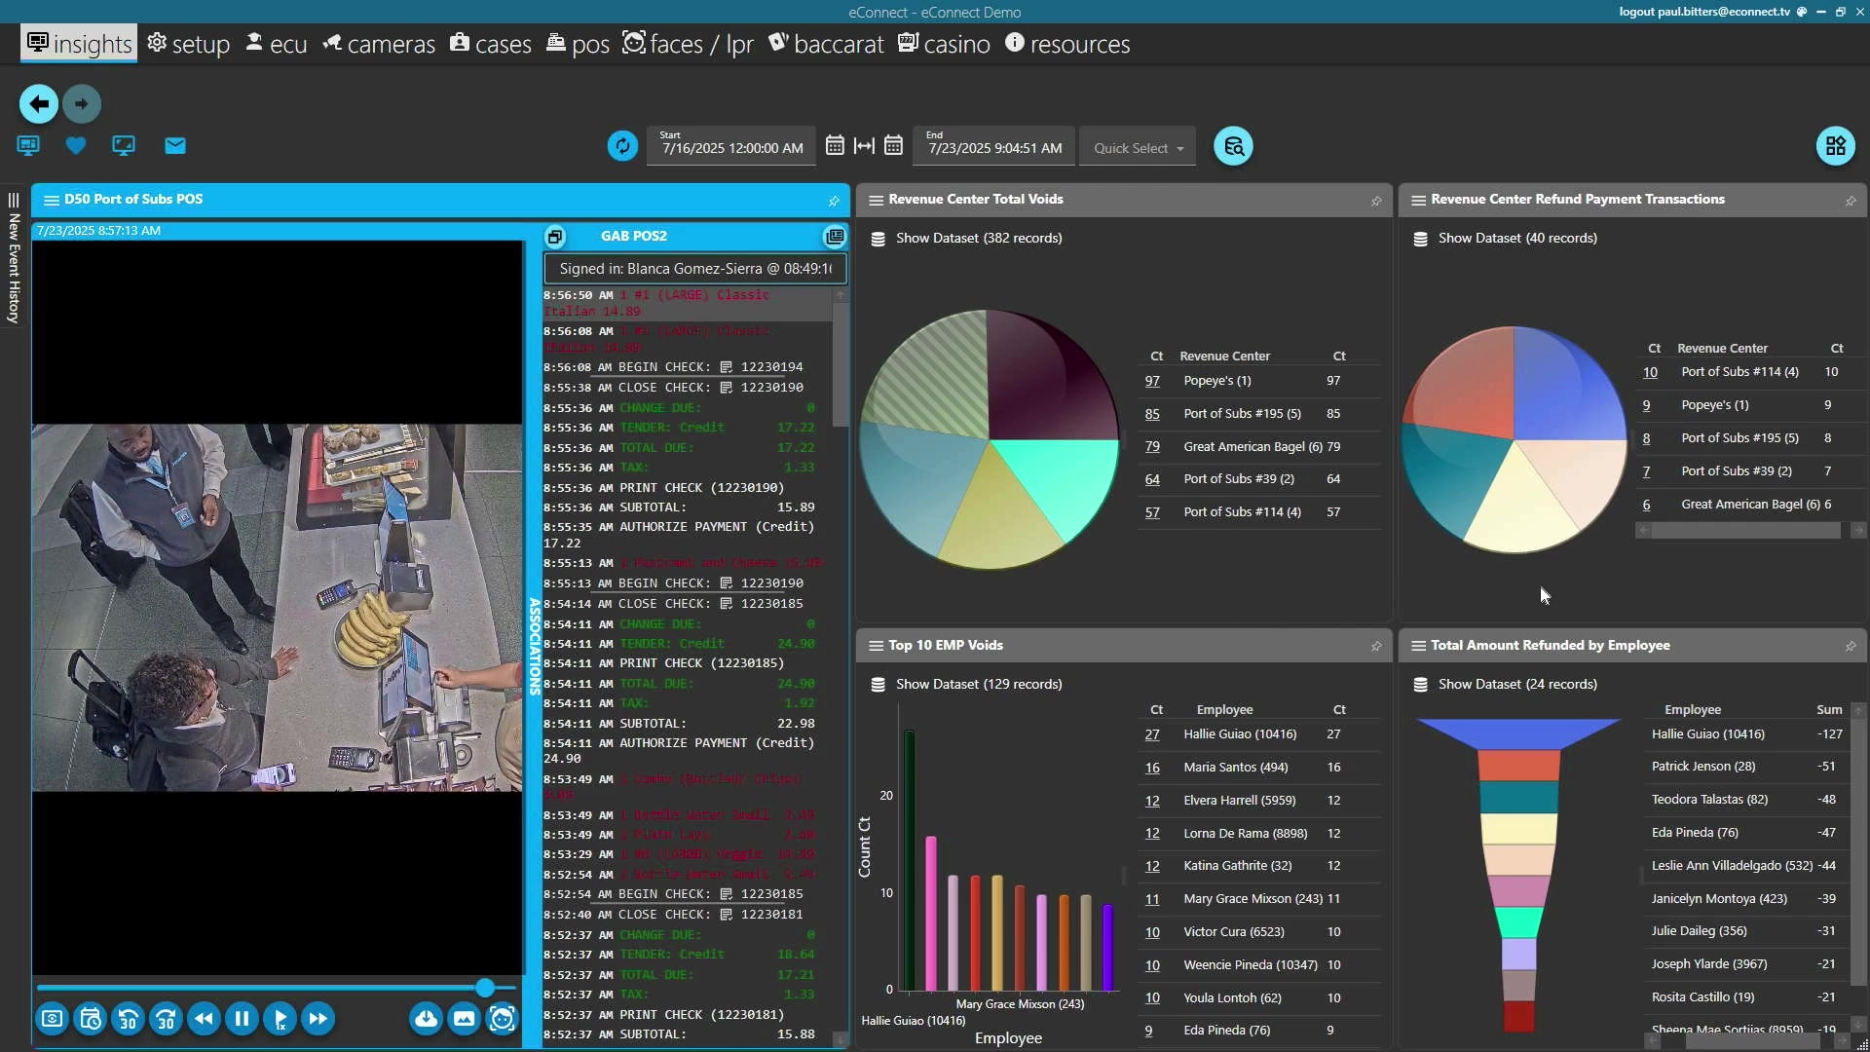Open the casino tab
The width and height of the screenshot is (1870, 1052).
944,44
